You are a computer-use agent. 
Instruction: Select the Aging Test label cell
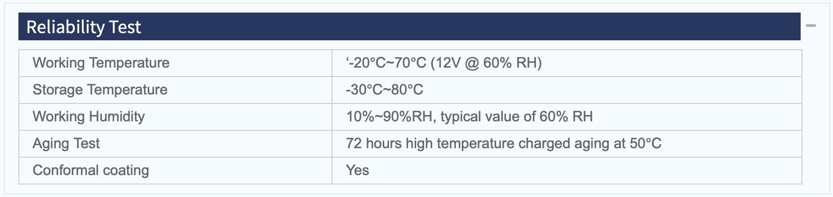[175, 144]
